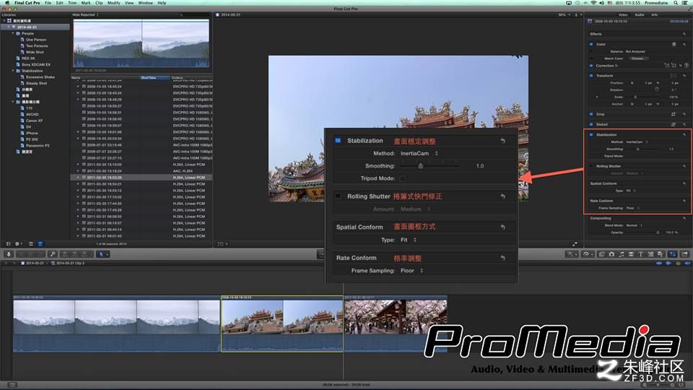Viewport: 693px width, 390px height.
Task: Show the Crop onscreen controls icon
Action: (673, 114)
